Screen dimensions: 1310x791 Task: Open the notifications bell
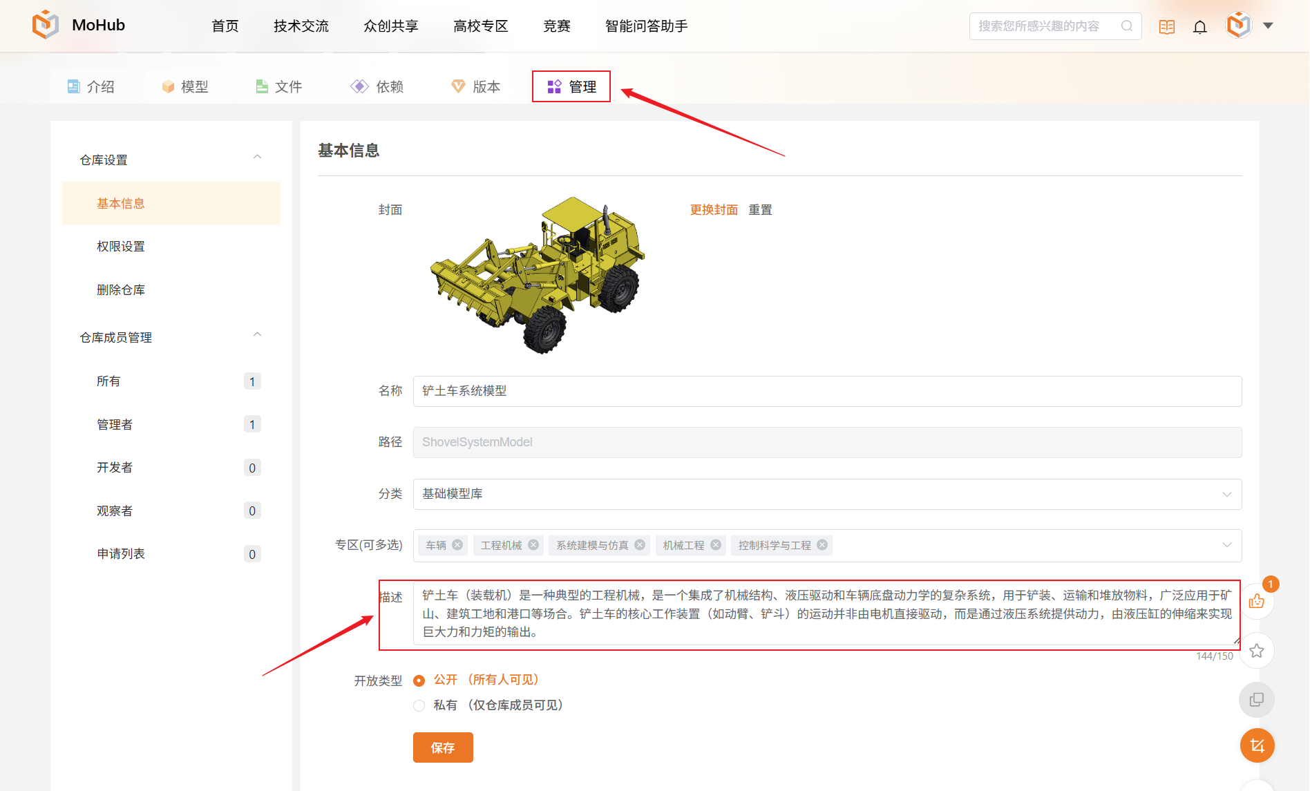pos(1200,27)
